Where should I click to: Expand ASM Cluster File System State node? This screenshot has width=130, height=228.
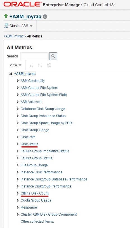18,95
